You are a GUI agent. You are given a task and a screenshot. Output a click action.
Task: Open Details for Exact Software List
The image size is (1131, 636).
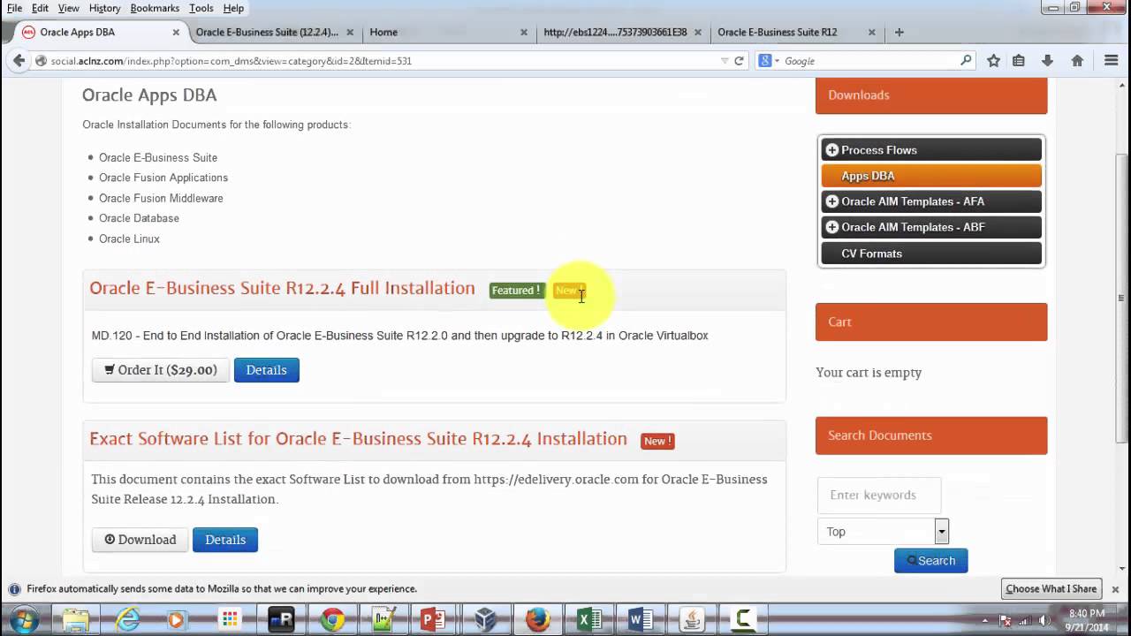coord(225,540)
